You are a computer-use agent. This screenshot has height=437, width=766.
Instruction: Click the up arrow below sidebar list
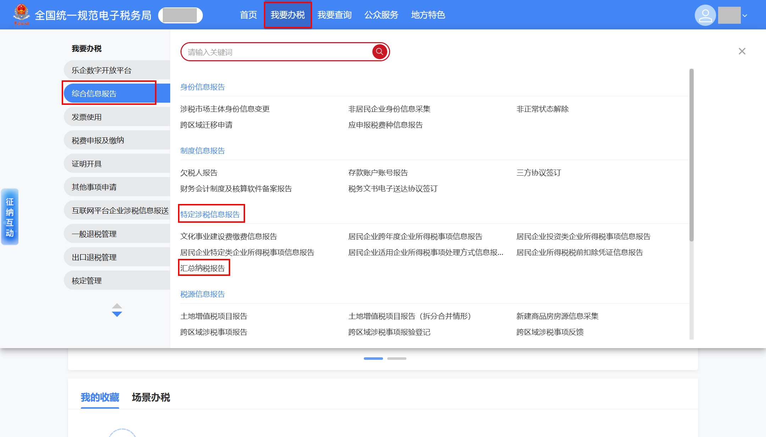pyautogui.click(x=117, y=306)
